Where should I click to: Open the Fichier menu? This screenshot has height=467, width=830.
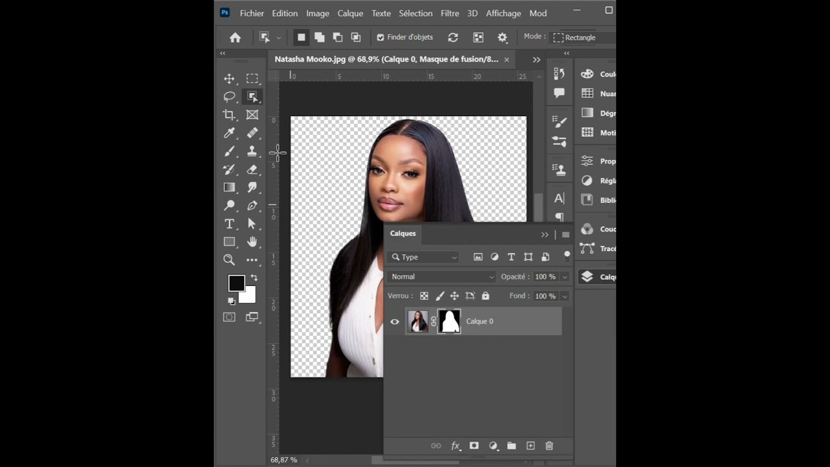(x=252, y=13)
